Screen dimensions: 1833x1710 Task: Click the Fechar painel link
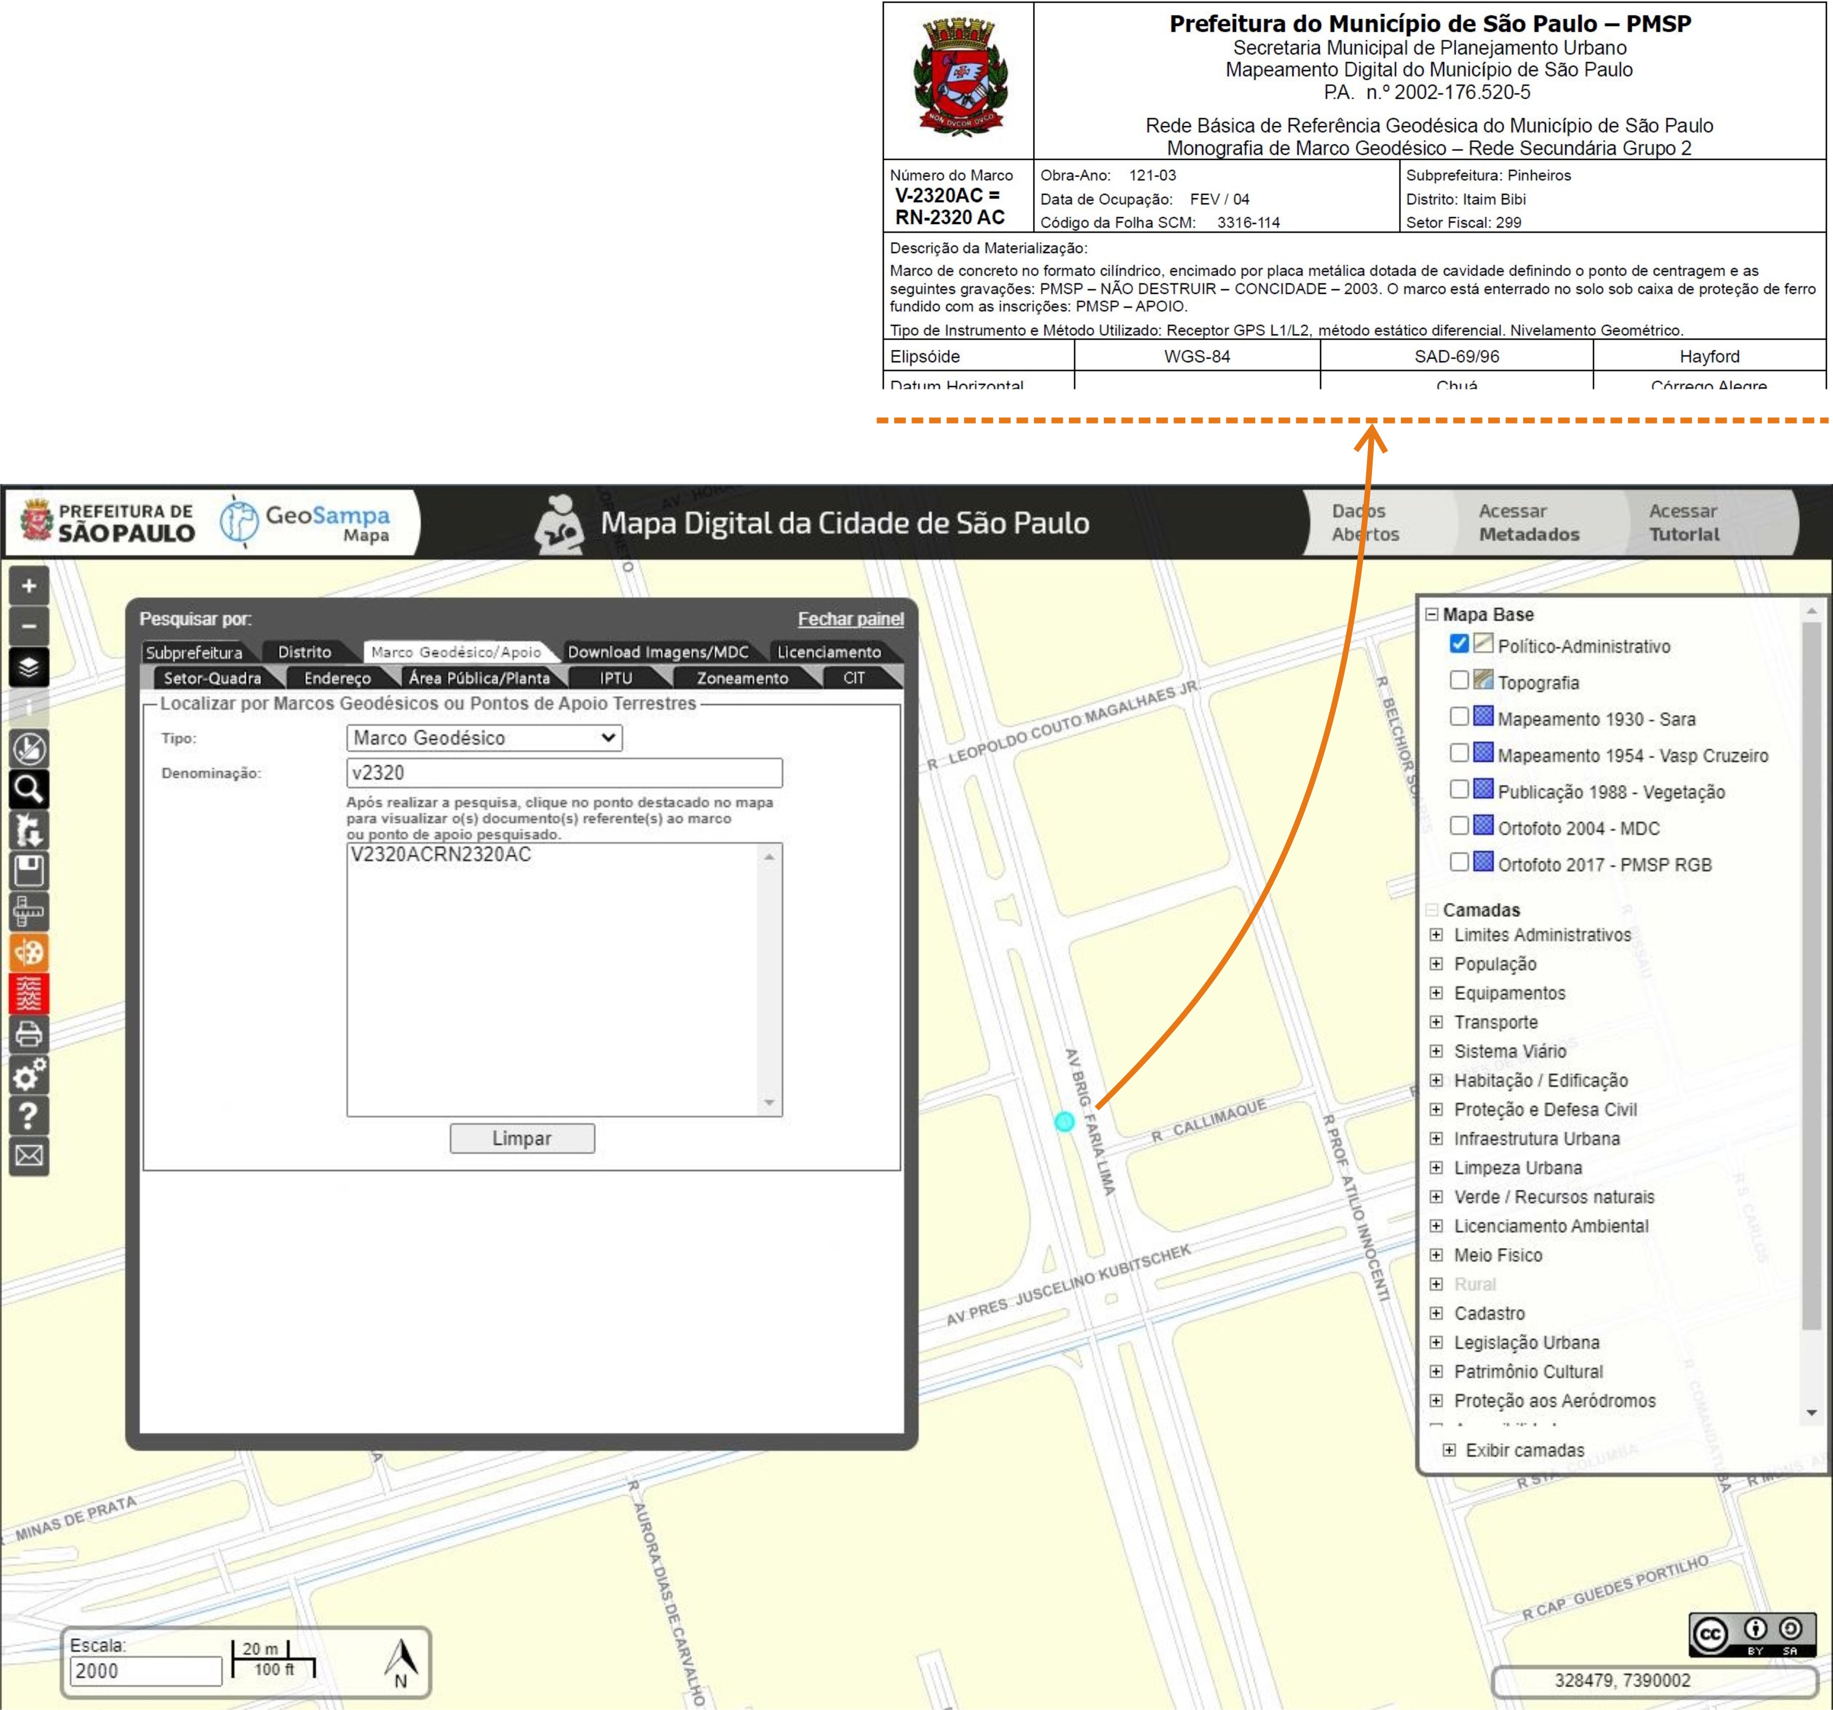point(850,619)
